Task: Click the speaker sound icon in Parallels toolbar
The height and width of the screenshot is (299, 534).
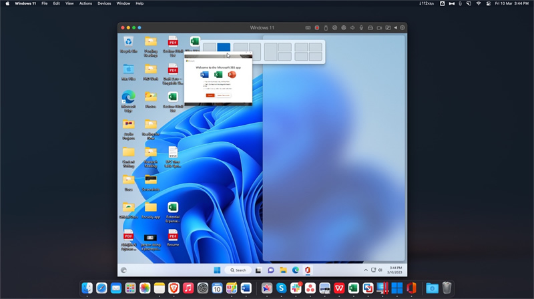Action: 352,28
